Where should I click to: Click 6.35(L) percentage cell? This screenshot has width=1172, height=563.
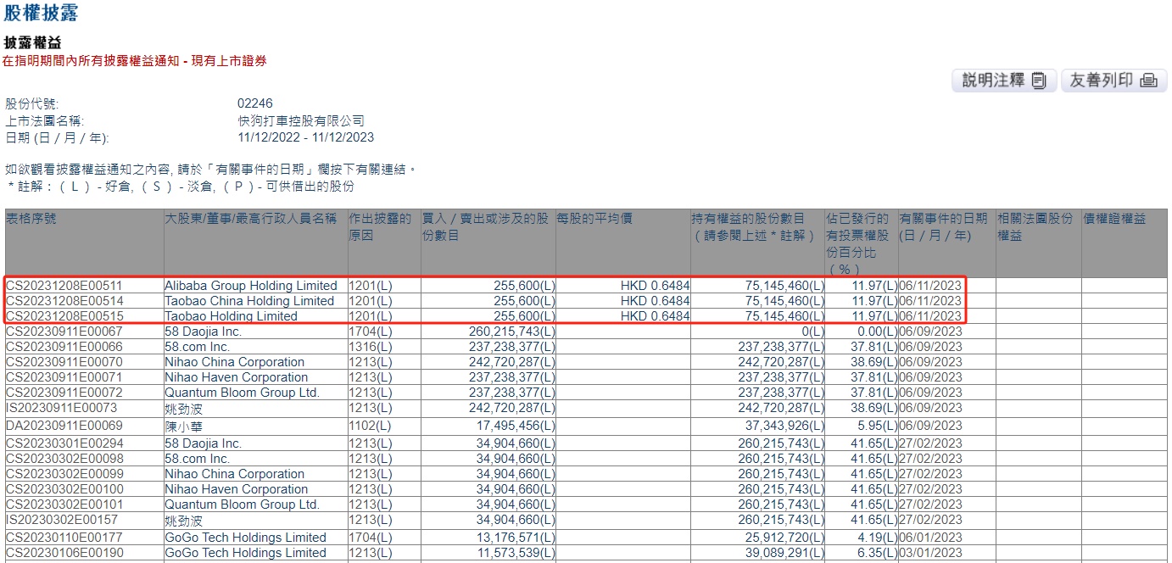click(x=876, y=553)
